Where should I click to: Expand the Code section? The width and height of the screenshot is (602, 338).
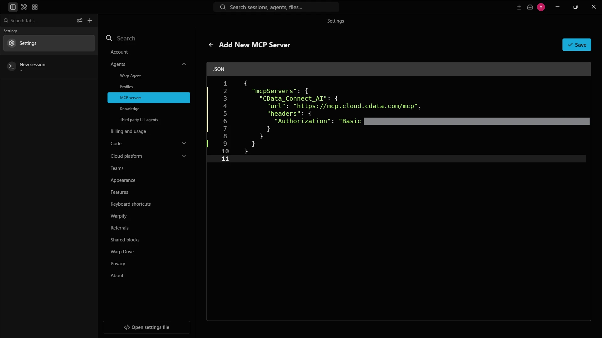tap(184, 144)
